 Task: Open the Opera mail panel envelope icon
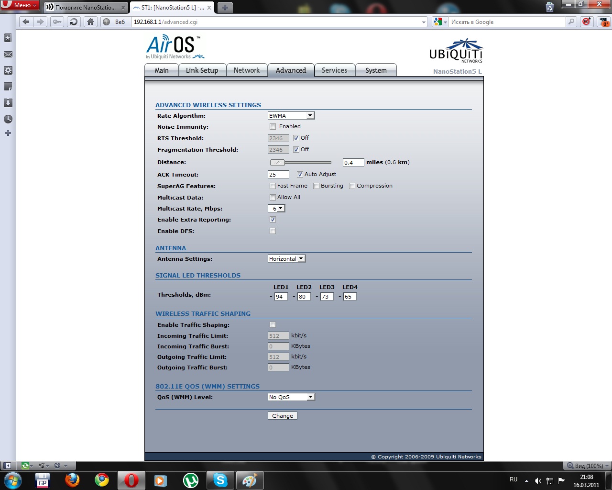(x=8, y=55)
